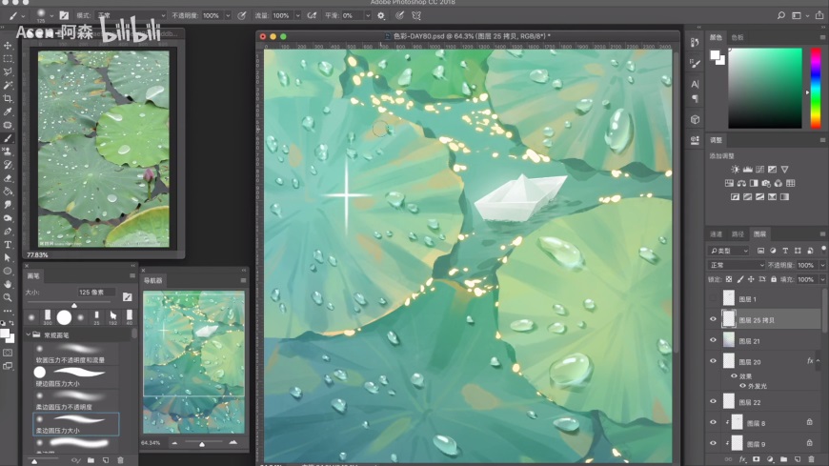Select the Eraser tool
The width and height of the screenshot is (829, 466).
(8, 178)
